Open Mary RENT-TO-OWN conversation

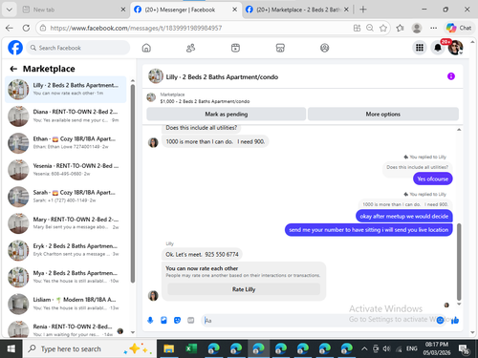(65, 223)
